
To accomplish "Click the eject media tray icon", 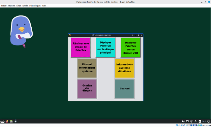I will coord(196,121).
